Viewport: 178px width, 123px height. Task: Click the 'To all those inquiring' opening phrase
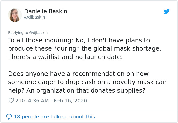41,40
